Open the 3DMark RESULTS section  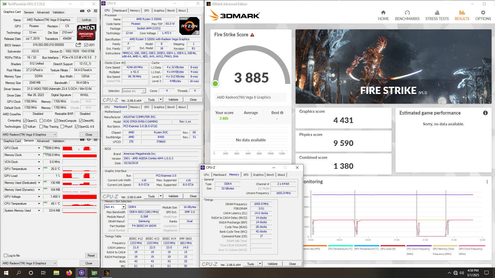coord(462,15)
